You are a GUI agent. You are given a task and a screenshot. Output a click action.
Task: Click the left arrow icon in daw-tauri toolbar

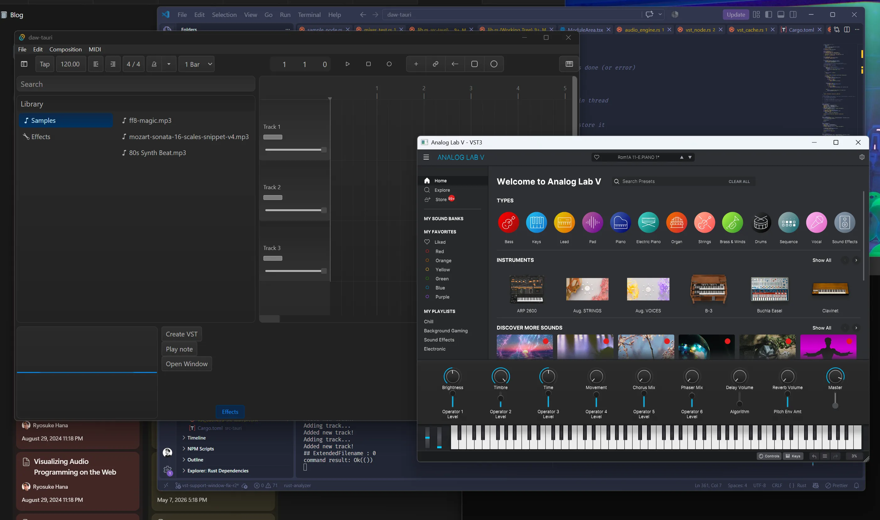click(455, 64)
